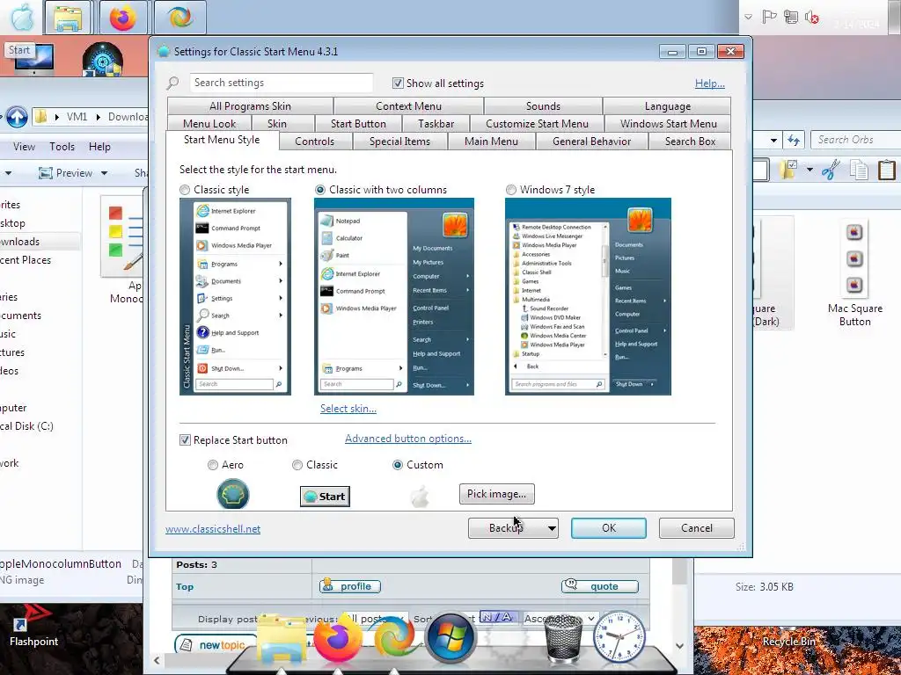Select the Classic button radio option
901x675 pixels.
pyautogui.click(x=297, y=465)
